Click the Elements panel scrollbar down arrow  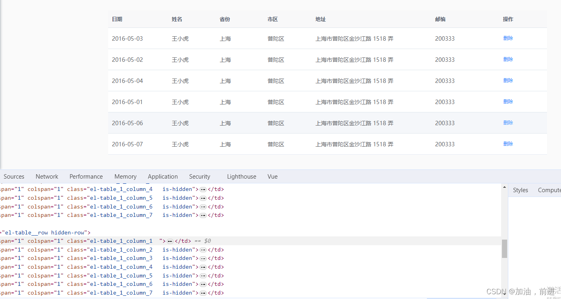point(504,294)
